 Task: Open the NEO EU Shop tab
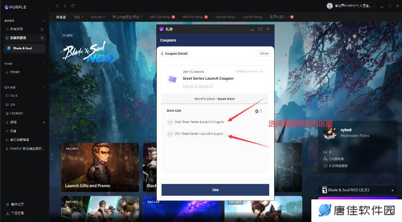click(195, 17)
